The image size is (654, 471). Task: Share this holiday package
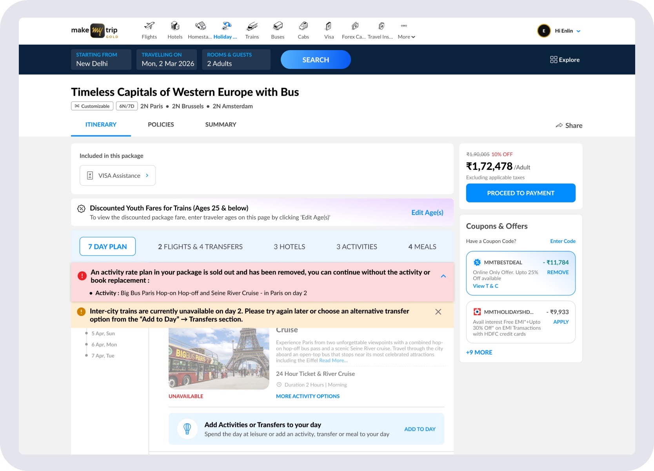pyautogui.click(x=569, y=125)
